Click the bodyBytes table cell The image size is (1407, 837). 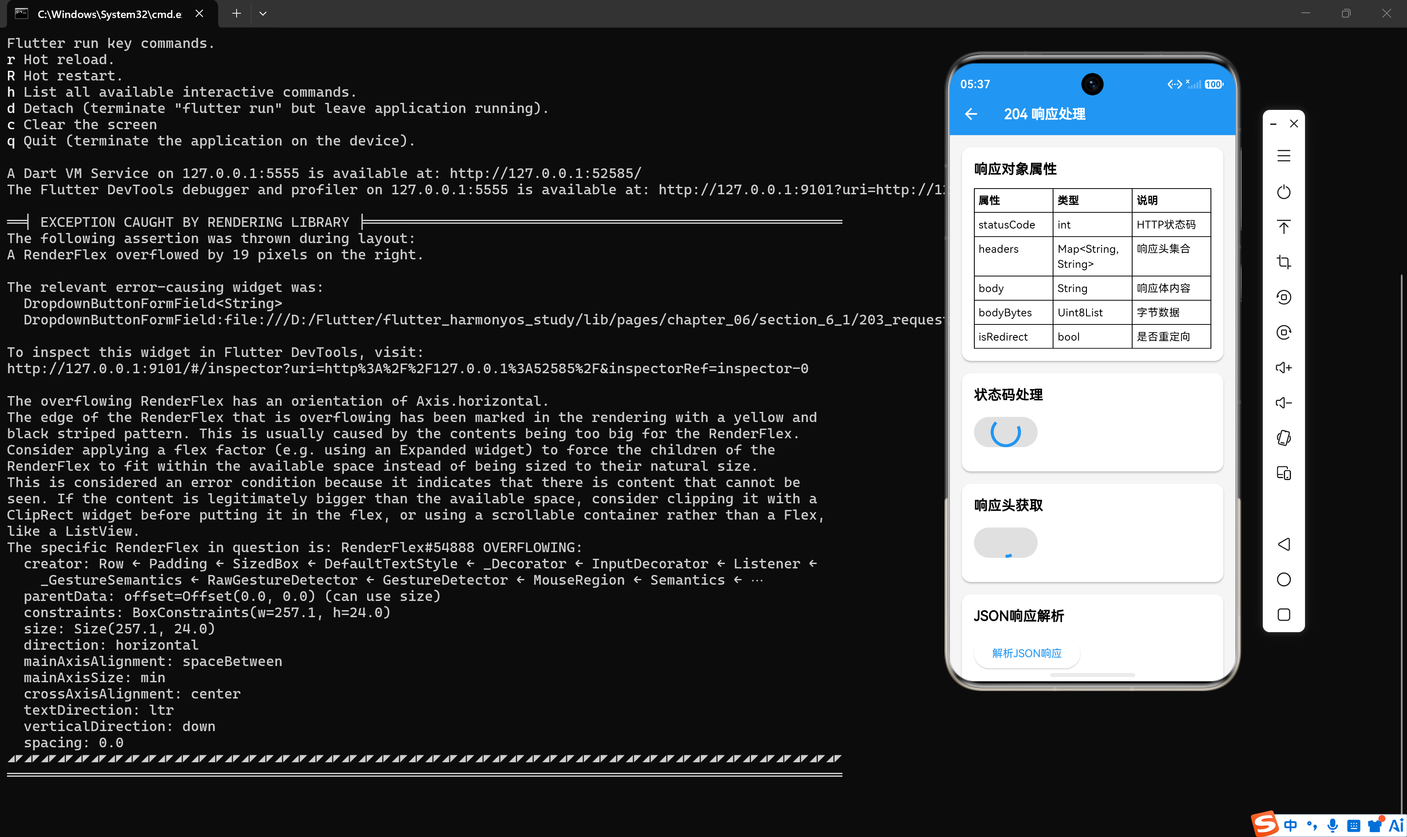(x=1013, y=313)
